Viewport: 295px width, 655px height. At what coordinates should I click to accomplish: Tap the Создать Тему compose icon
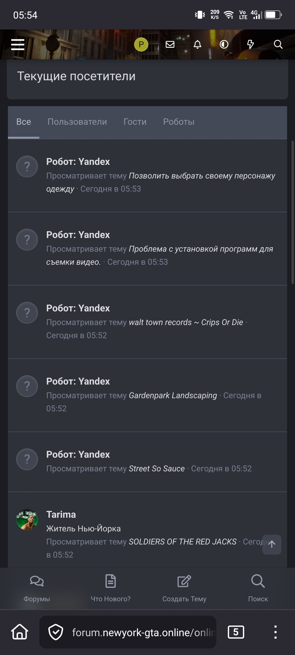pos(184,581)
